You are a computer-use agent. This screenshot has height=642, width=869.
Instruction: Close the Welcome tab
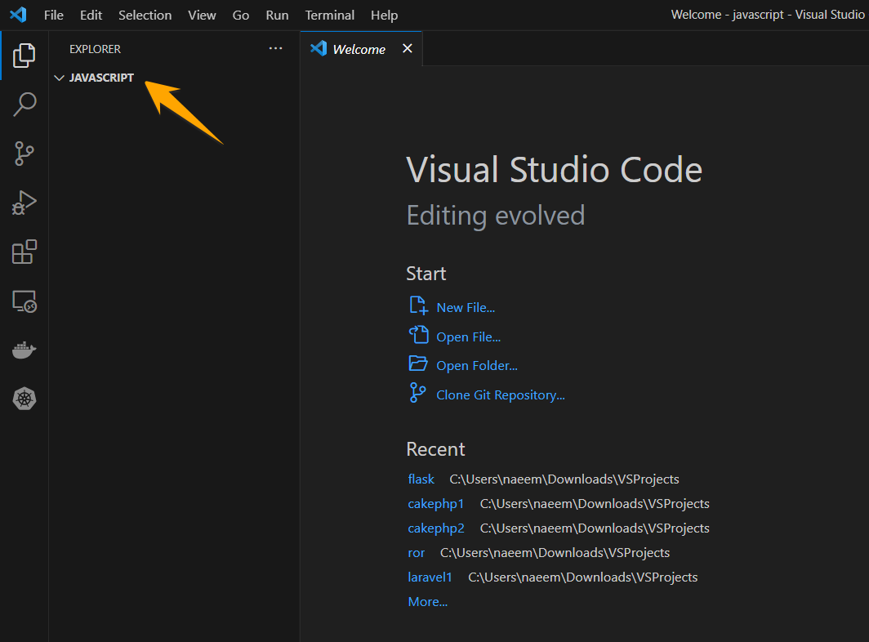(x=408, y=48)
